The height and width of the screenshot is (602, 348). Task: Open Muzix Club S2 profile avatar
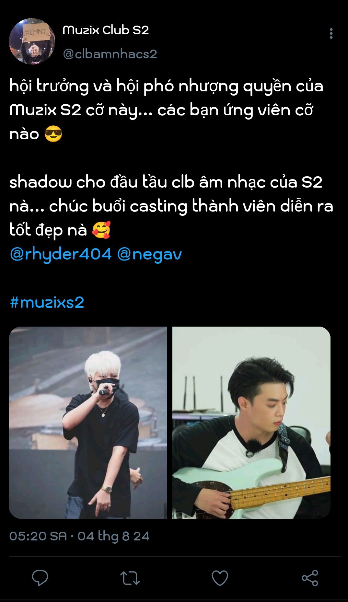32,41
